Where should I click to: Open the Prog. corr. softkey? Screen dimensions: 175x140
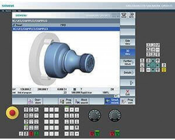[128, 101]
